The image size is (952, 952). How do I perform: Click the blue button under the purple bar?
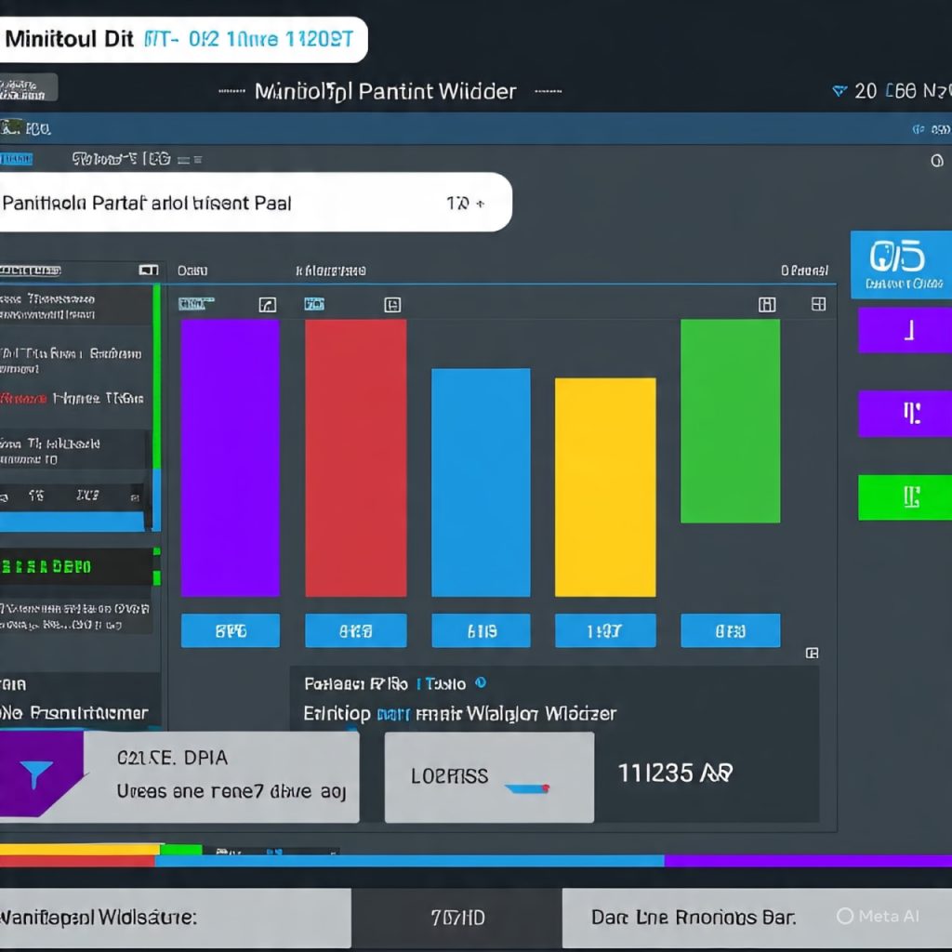tap(230, 631)
